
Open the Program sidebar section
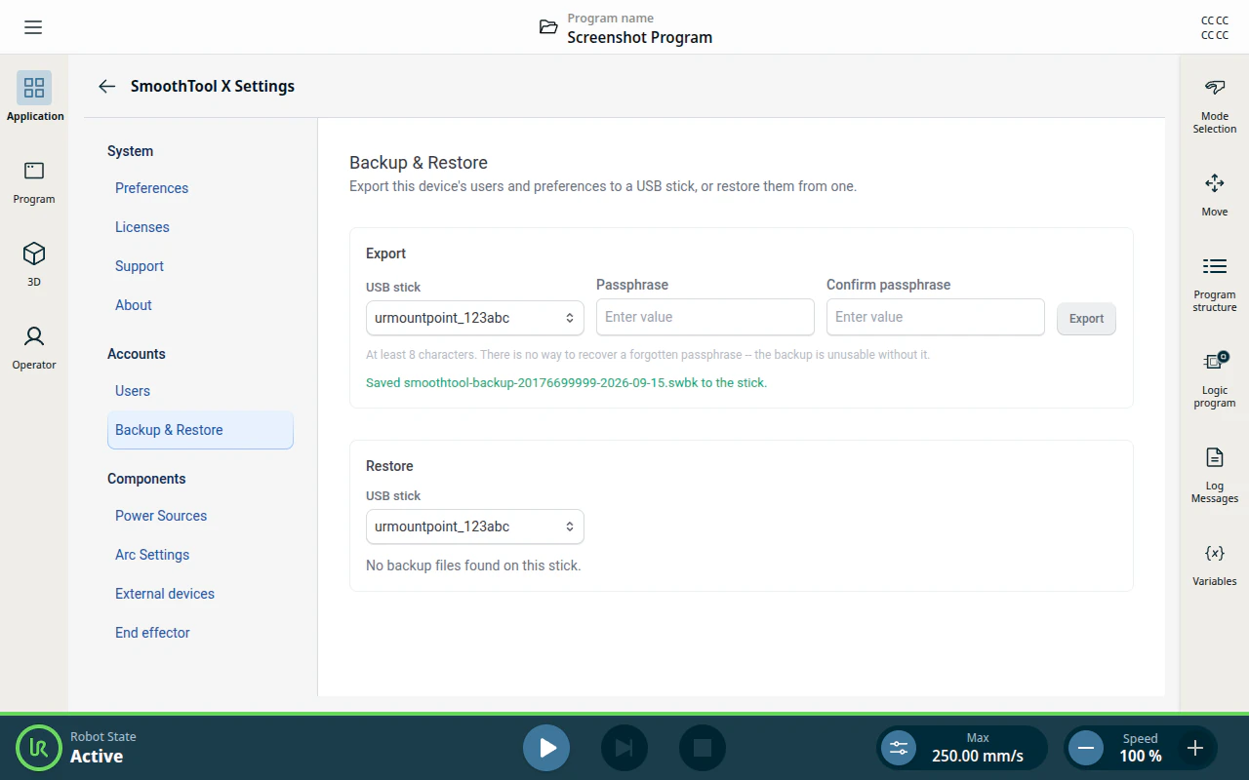(x=34, y=181)
